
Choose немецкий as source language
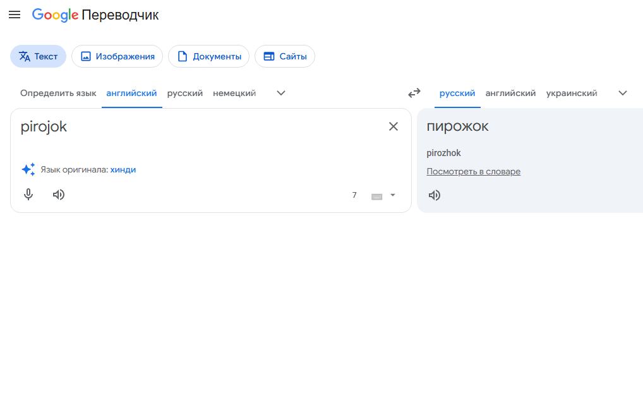click(x=234, y=94)
